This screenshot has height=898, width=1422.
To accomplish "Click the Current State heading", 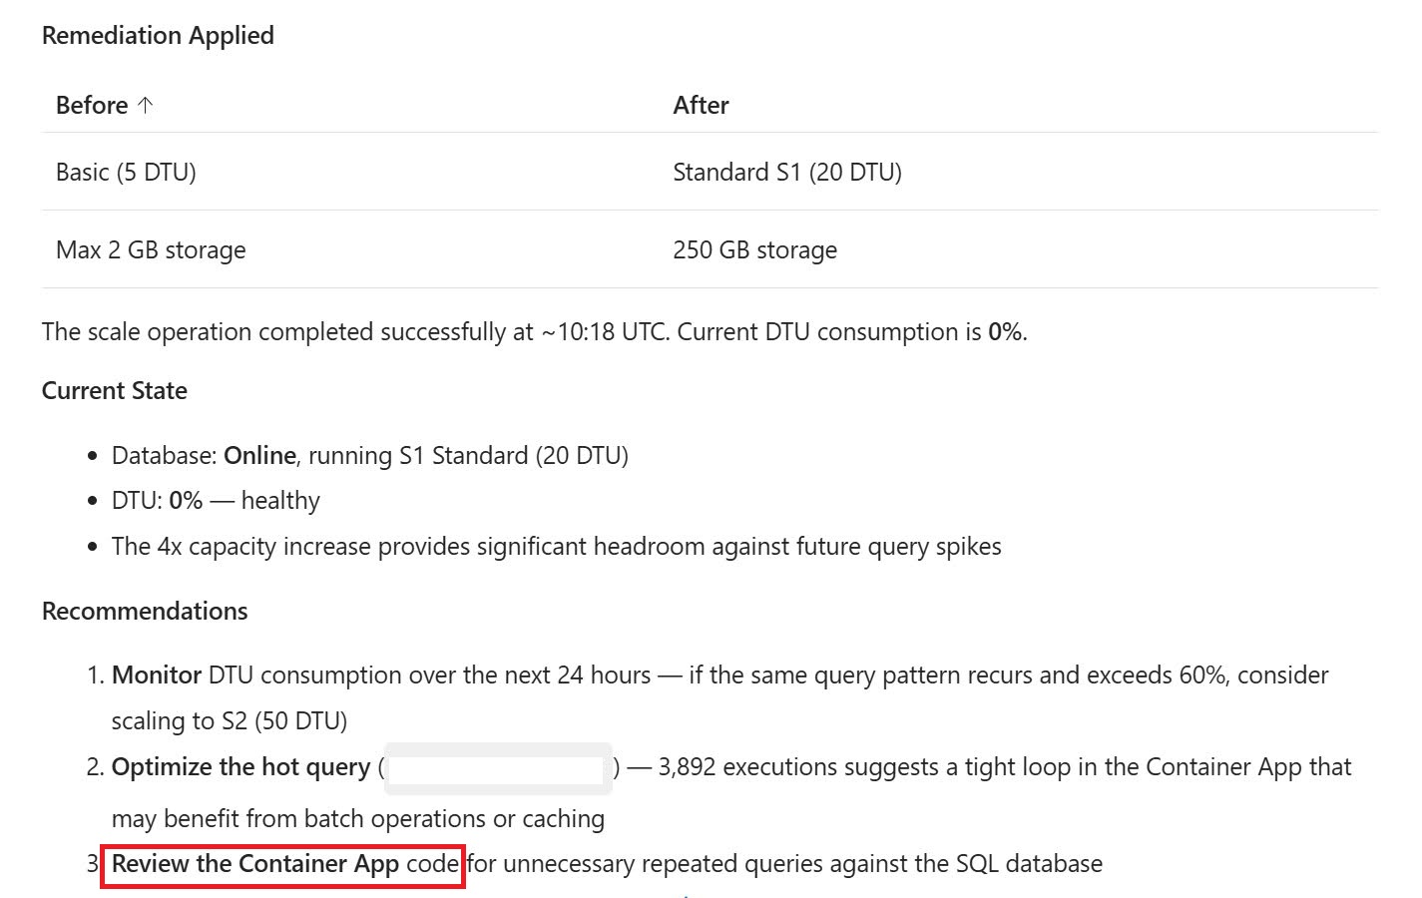I will tap(114, 390).
